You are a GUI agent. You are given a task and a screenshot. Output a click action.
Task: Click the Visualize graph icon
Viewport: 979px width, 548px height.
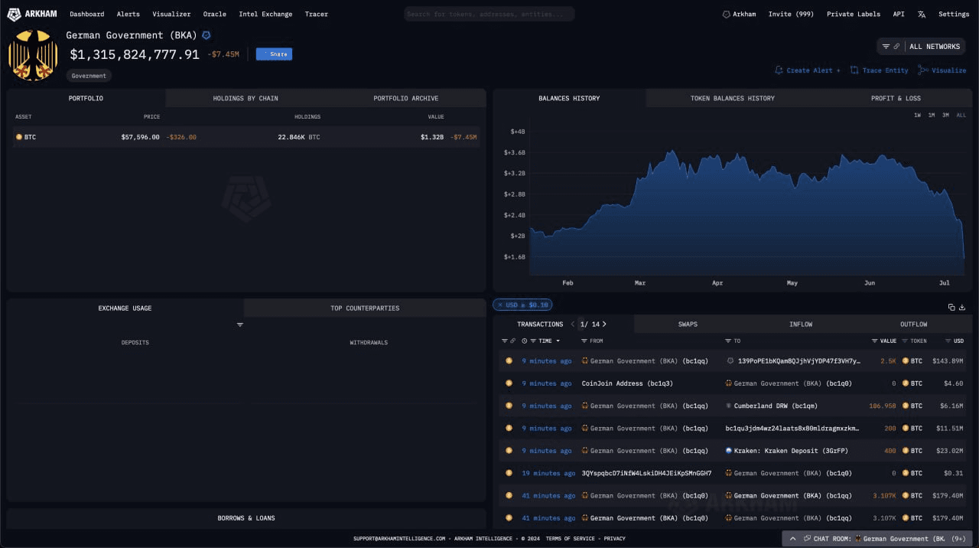[x=923, y=70]
